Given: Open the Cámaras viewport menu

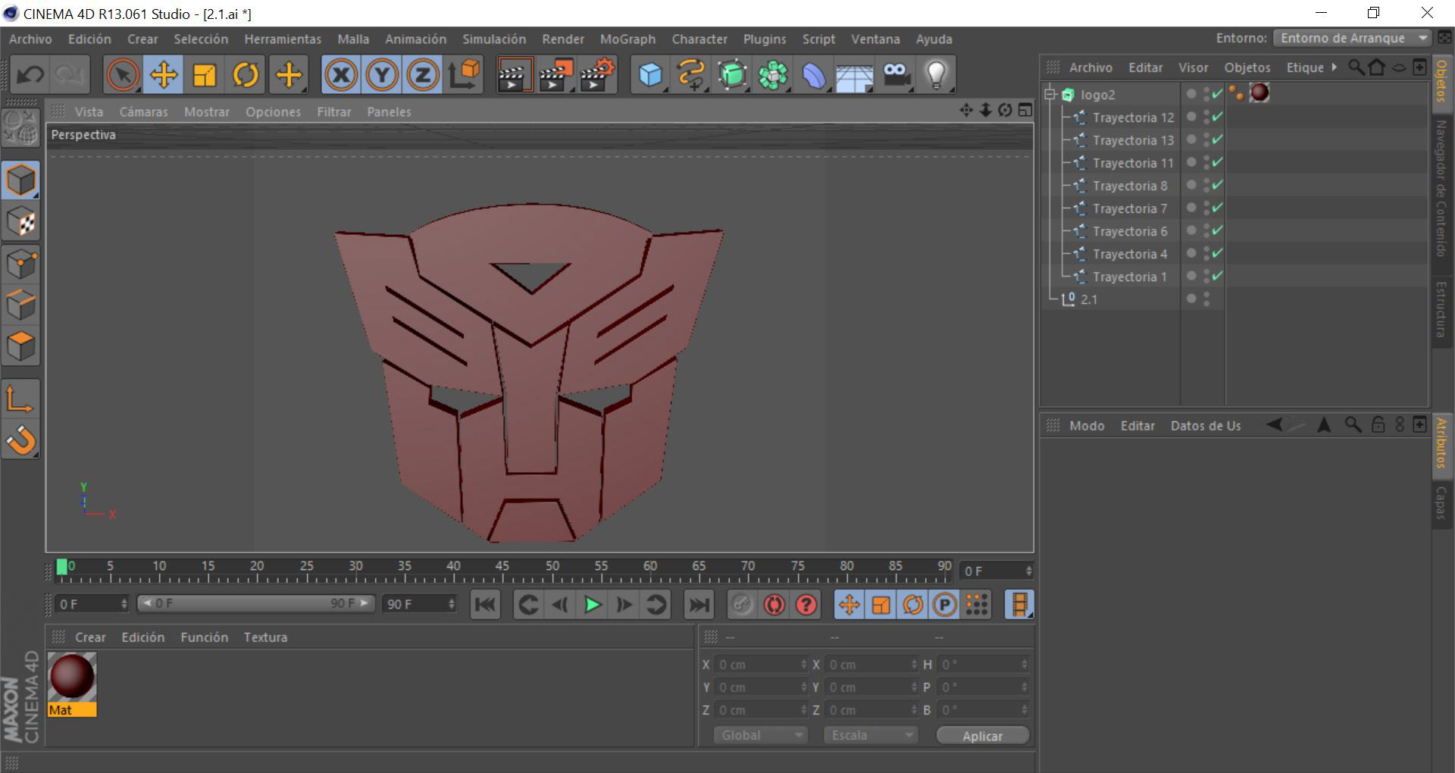Looking at the screenshot, I should point(143,111).
